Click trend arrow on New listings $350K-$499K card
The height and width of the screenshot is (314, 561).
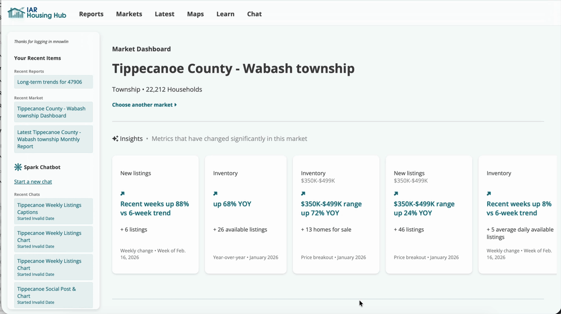tap(396, 193)
